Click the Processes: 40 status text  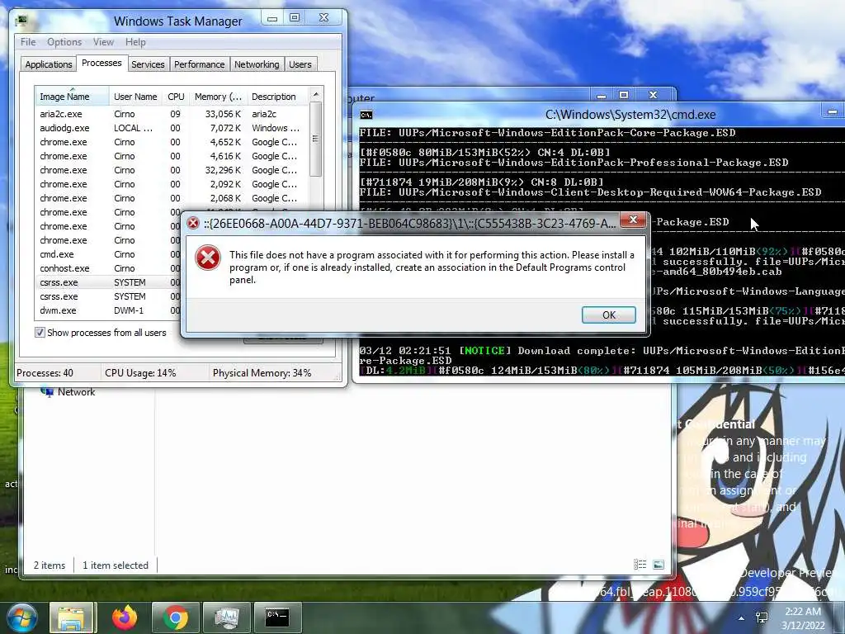point(45,372)
